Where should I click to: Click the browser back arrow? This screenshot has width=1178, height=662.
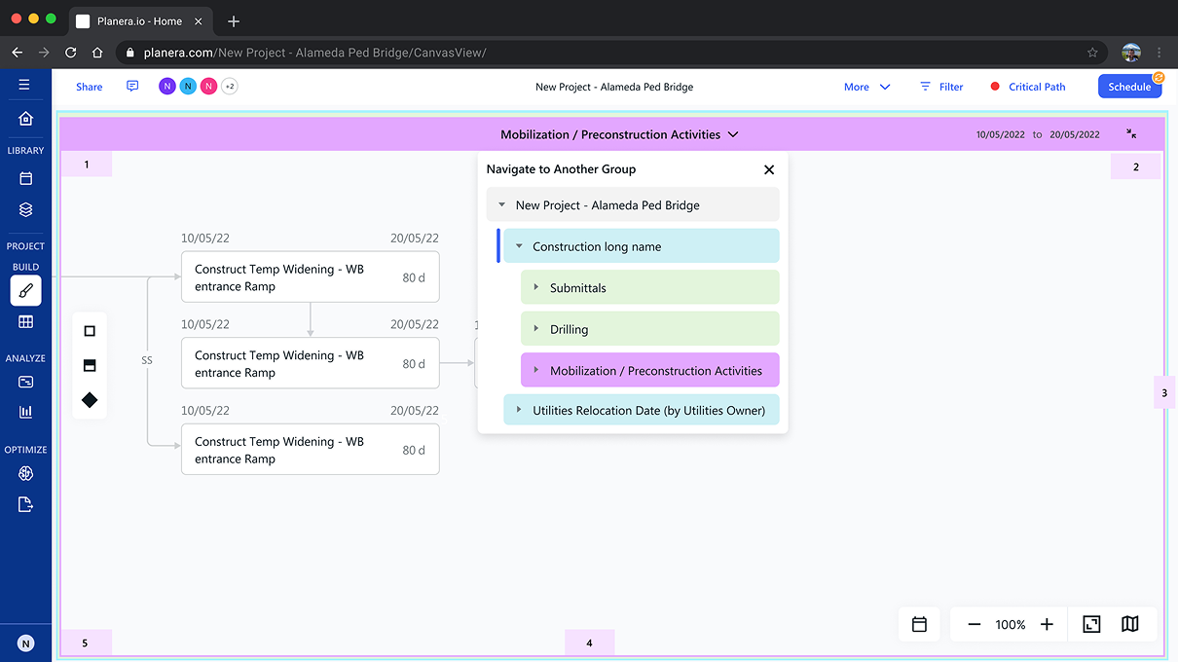(x=17, y=53)
